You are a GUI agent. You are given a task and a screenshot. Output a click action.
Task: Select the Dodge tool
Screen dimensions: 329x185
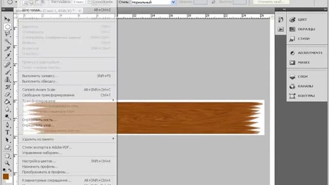(x=7, y=117)
